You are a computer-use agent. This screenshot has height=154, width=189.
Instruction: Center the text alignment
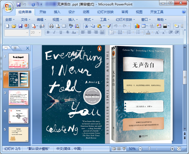pyautogui.click(x=89, y=32)
